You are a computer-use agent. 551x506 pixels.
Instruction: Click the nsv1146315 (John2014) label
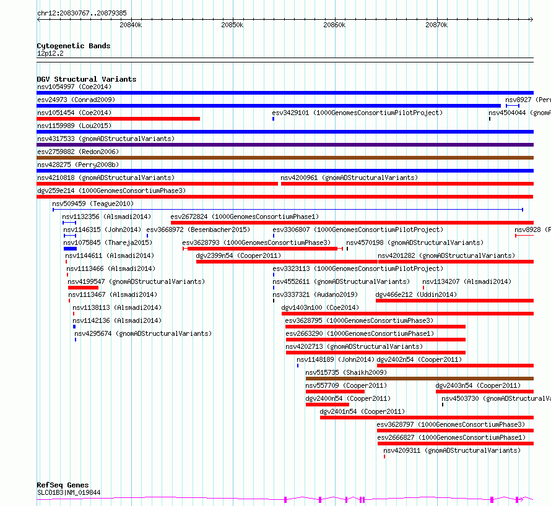(102, 229)
